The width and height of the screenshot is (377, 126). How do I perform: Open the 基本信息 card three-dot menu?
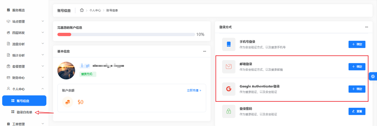coord(205,51)
